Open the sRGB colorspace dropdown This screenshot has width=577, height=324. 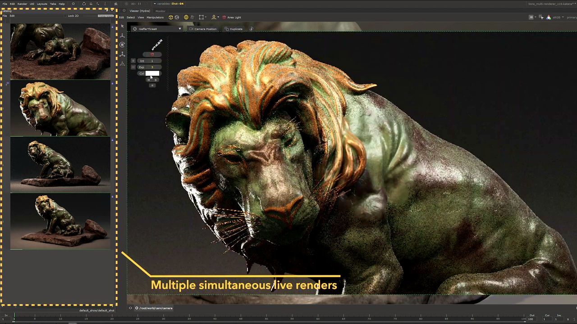point(558,18)
